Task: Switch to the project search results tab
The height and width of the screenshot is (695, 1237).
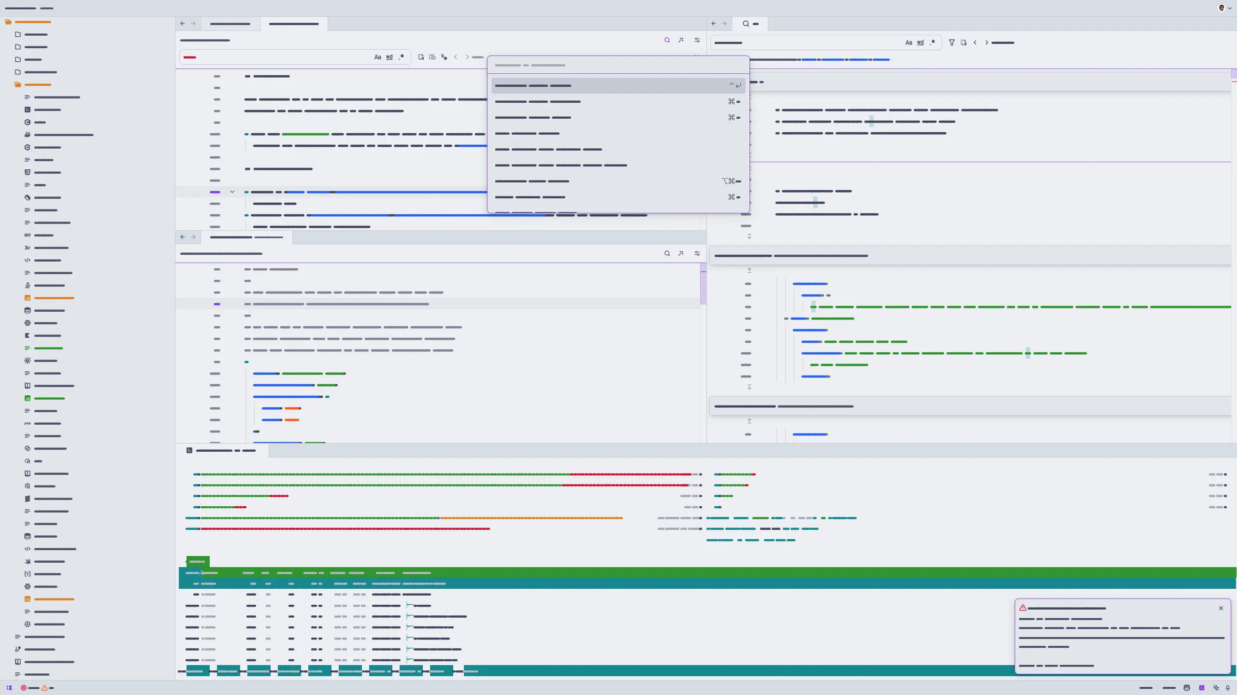Action: 750,24
